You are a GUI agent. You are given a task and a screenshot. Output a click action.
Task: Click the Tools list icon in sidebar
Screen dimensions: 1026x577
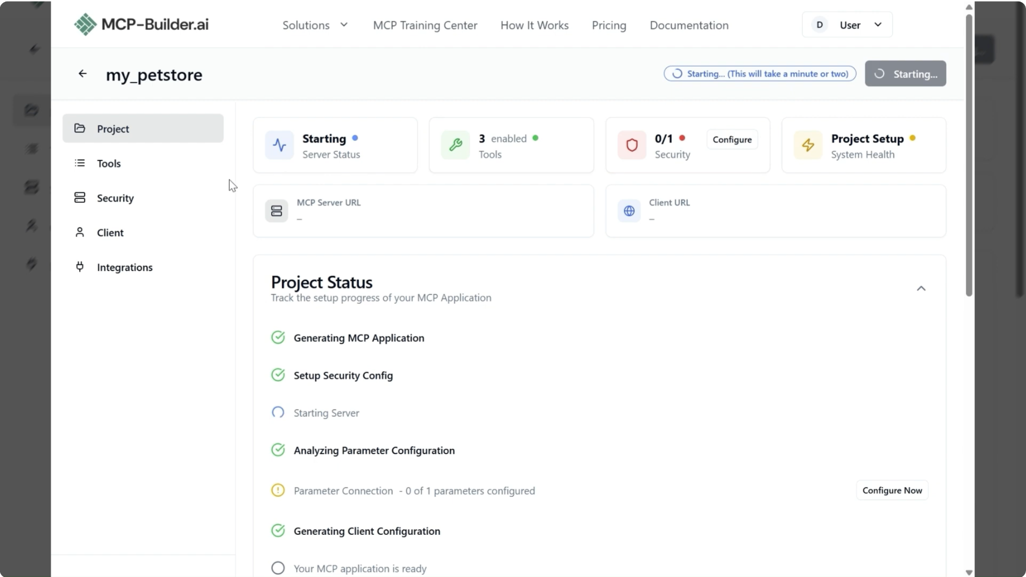(79, 163)
